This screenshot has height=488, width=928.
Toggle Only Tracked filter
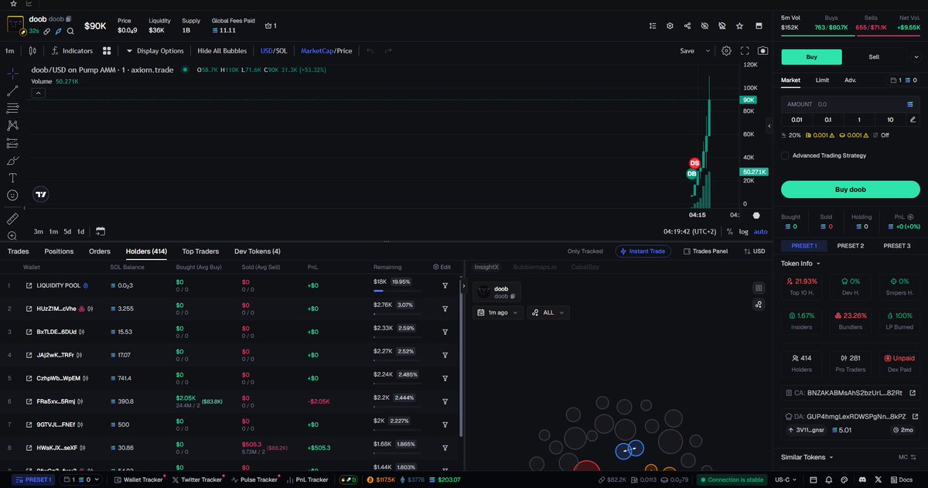[585, 251]
